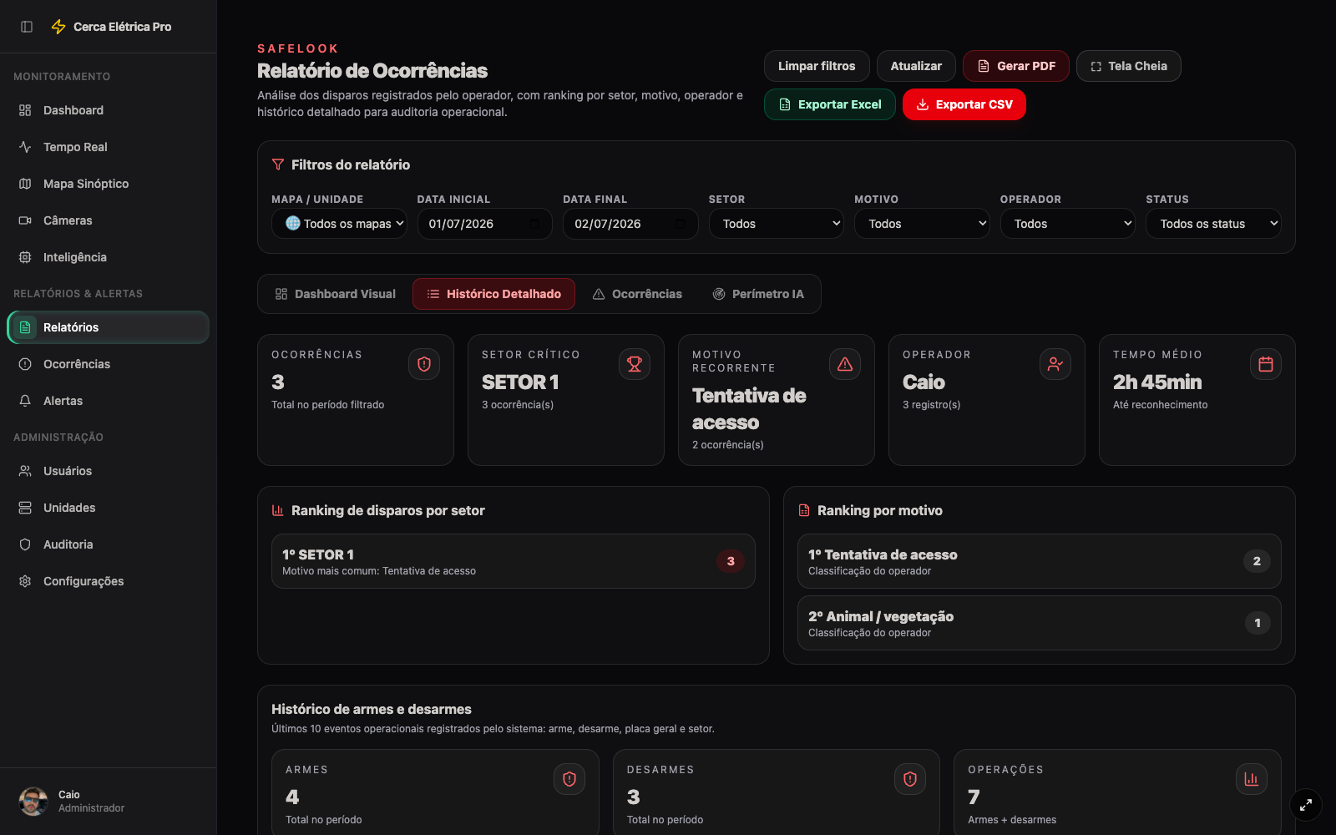This screenshot has width=1336, height=835.
Task: Expand the Setor filter dropdown
Action: point(777,224)
